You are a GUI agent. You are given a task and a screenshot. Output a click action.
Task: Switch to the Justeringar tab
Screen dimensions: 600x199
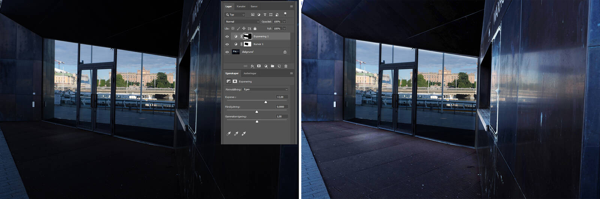(x=250, y=73)
